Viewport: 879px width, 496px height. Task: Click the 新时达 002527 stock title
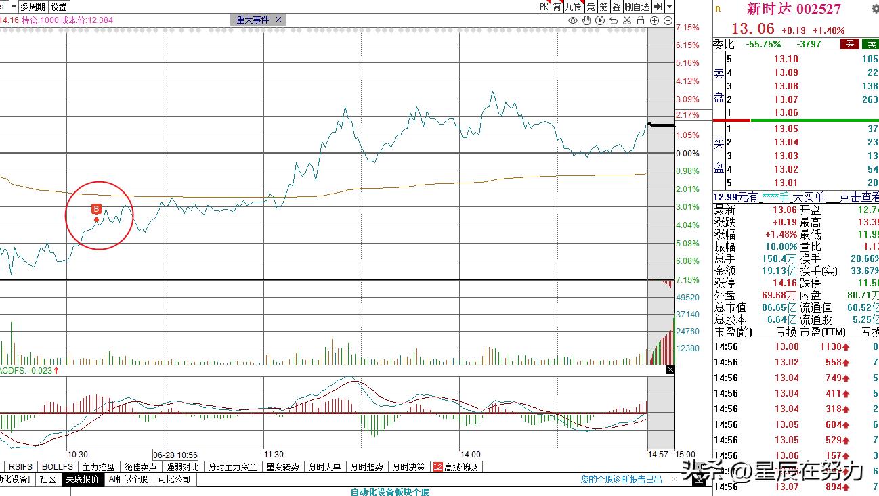point(794,9)
